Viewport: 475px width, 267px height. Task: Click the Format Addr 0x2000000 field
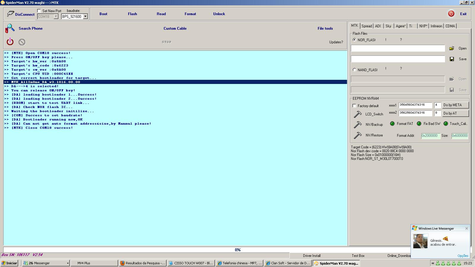pos(430,136)
